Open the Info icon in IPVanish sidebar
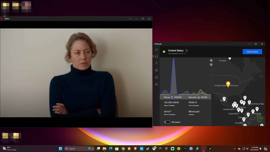The height and width of the screenshot is (152, 270). (x=156, y=77)
